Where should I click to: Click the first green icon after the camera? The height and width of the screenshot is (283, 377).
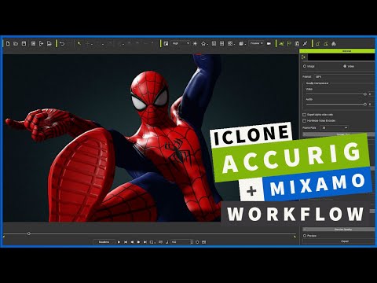click(281, 43)
